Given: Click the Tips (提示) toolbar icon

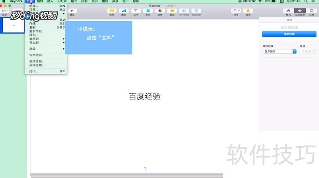Looking at the screenshot, I should [x=248, y=11].
